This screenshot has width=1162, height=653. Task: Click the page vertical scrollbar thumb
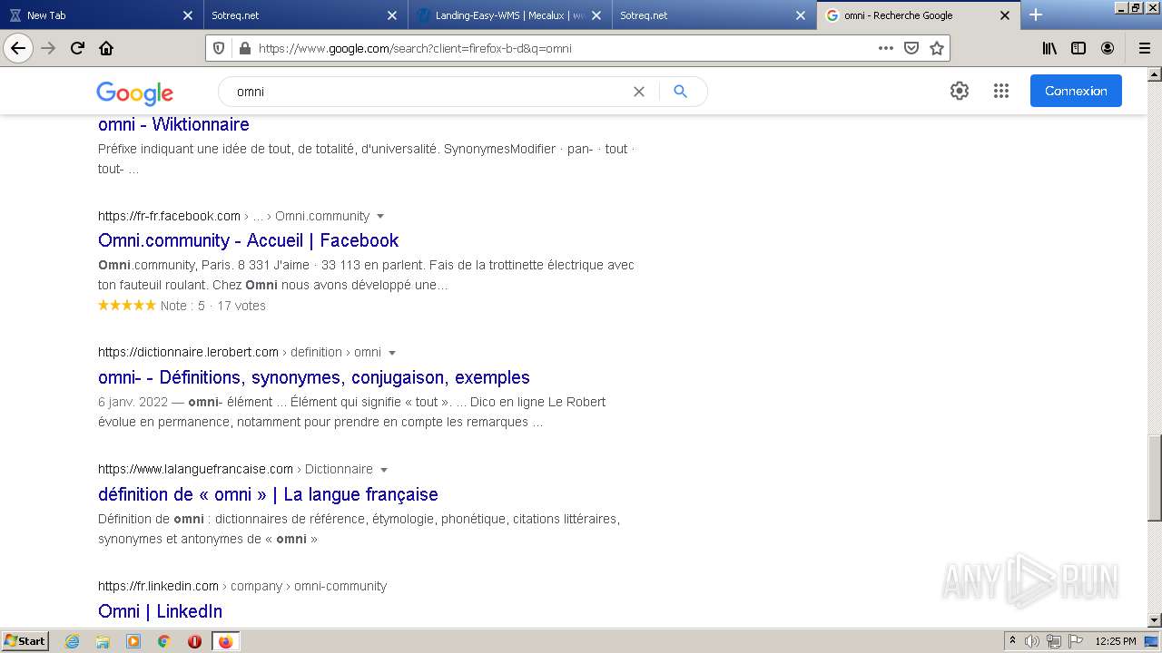click(x=1154, y=478)
